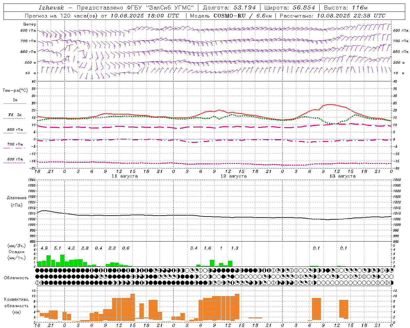Viewport: 410px width, 328px height.
Task: Click the 'Широта: 56.854' header value
Action: (290, 8)
